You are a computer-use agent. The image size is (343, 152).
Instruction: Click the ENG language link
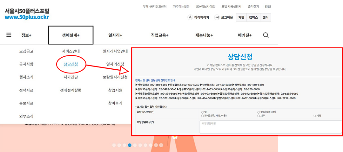pos(268,6)
